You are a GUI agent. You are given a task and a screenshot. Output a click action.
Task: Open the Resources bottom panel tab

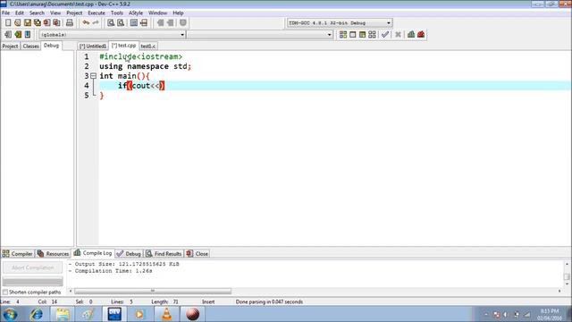(53, 254)
